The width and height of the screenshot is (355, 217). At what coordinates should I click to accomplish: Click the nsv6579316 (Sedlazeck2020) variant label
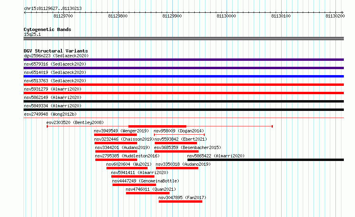tap(55, 64)
